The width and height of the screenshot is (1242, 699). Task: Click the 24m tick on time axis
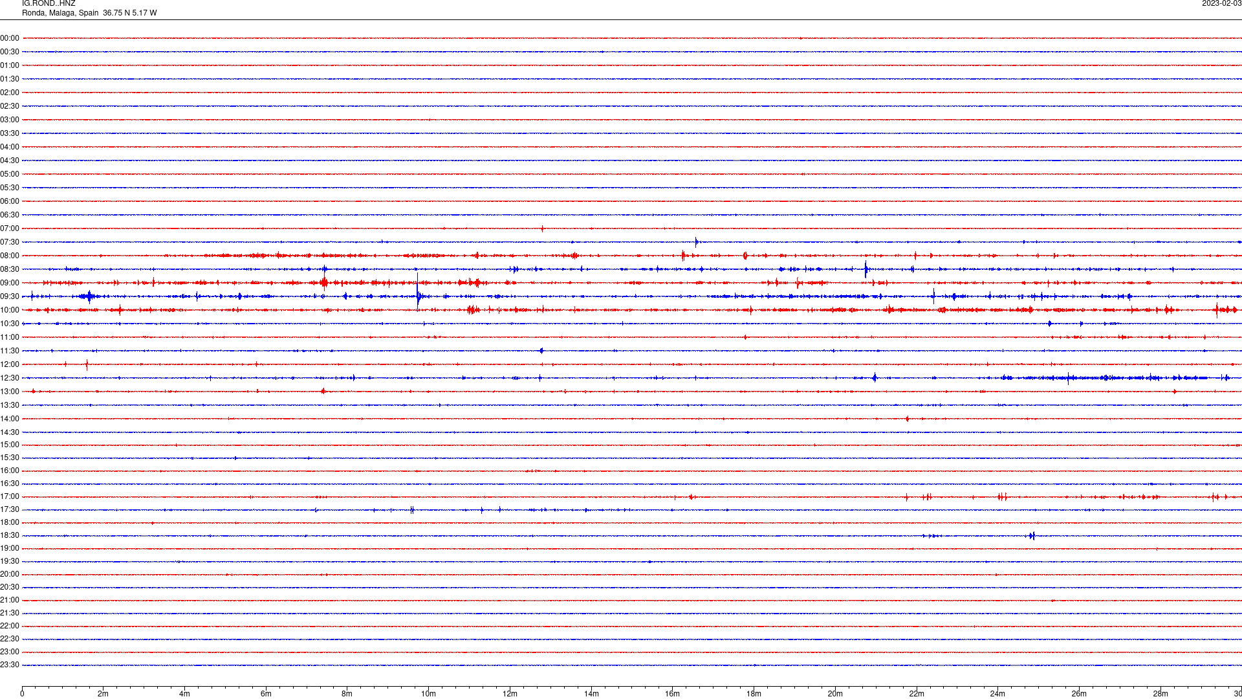pos(997,694)
